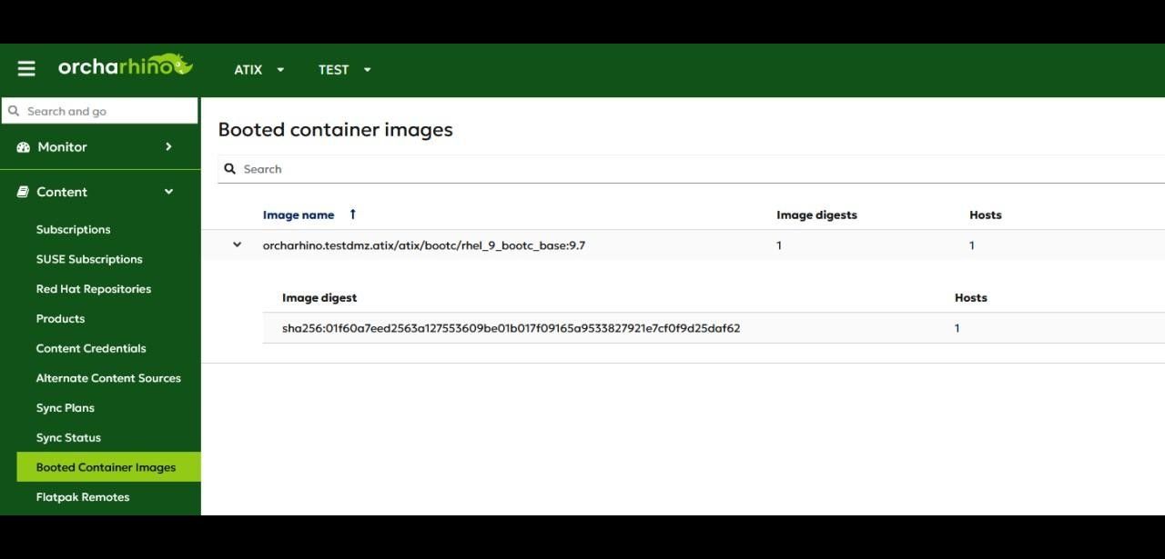Click hosts count link for sha256 digest
This screenshot has width=1165, height=559.
click(x=957, y=328)
